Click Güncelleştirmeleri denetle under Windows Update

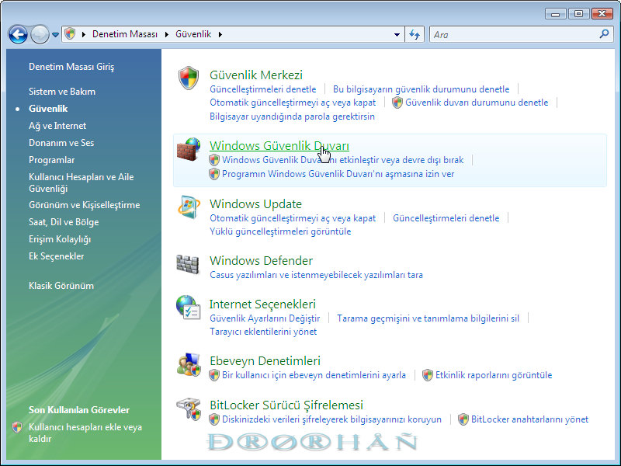[x=446, y=218]
